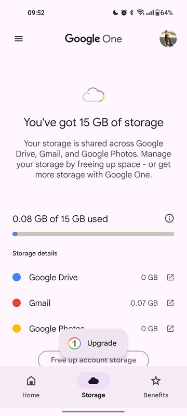
Task: Open Google Photos external link icon
Action: point(170,329)
